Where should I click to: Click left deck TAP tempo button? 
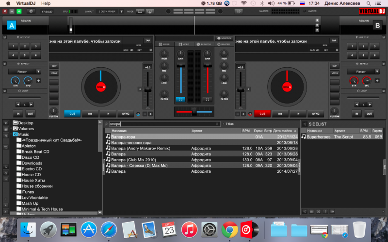[148, 41]
